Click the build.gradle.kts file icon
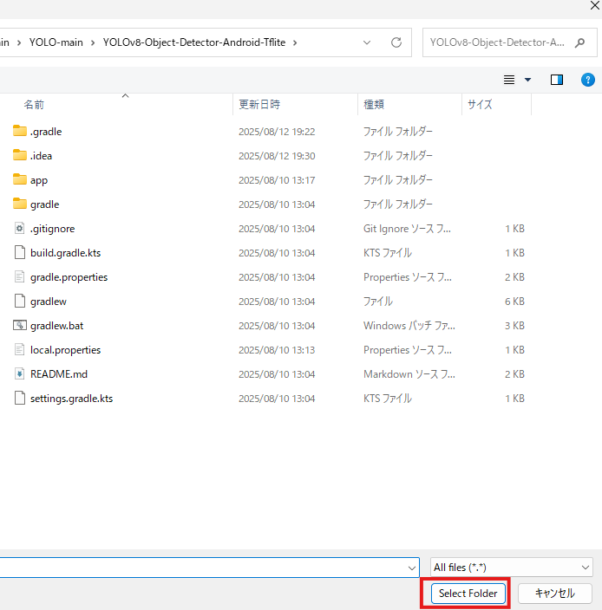This screenshot has width=602, height=610. (19, 252)
